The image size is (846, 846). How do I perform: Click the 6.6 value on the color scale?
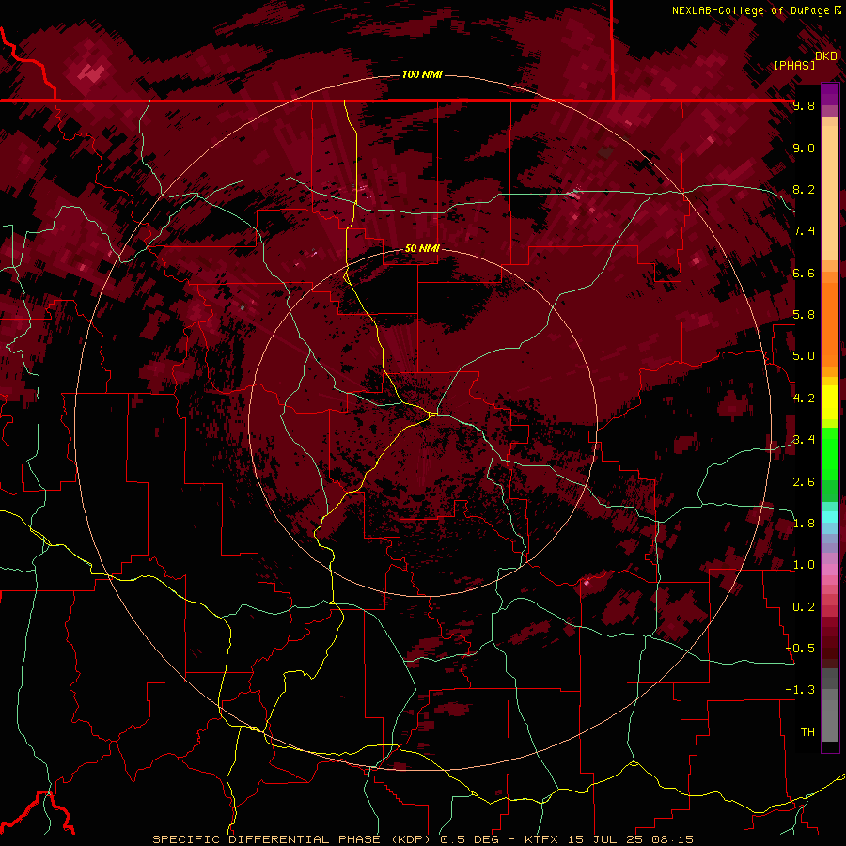click(804, 273)
